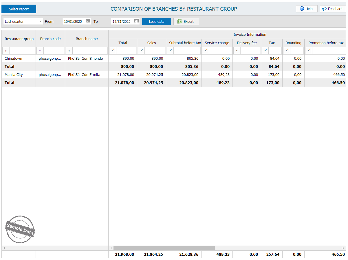348x260 pixels.
Task: Open the Total column filter operator dropdown
Action: click(113, 51)
